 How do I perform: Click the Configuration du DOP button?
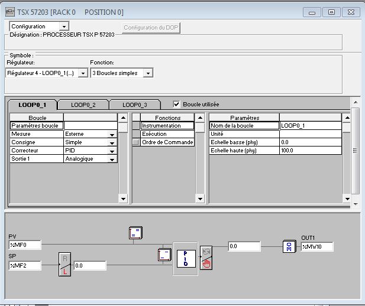coord(151,27)
